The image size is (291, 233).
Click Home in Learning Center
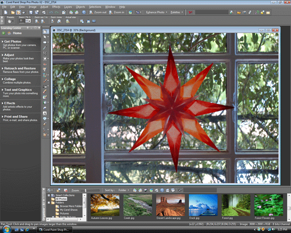tap(17, 33)
